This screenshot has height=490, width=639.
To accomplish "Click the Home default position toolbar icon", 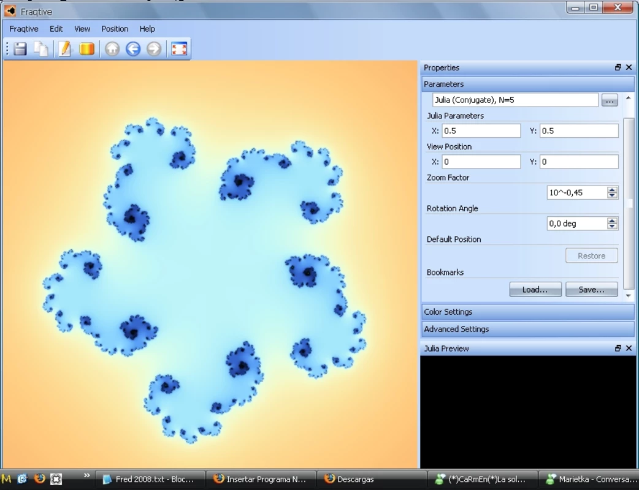I will coord(112,49).
